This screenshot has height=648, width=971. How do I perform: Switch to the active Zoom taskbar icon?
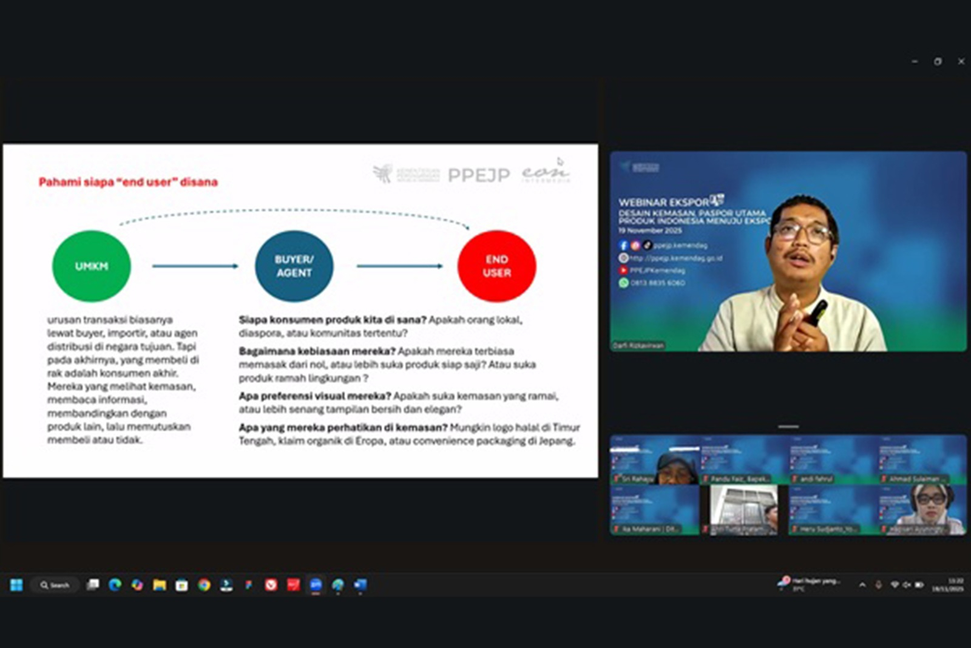[x=316, y=585]
